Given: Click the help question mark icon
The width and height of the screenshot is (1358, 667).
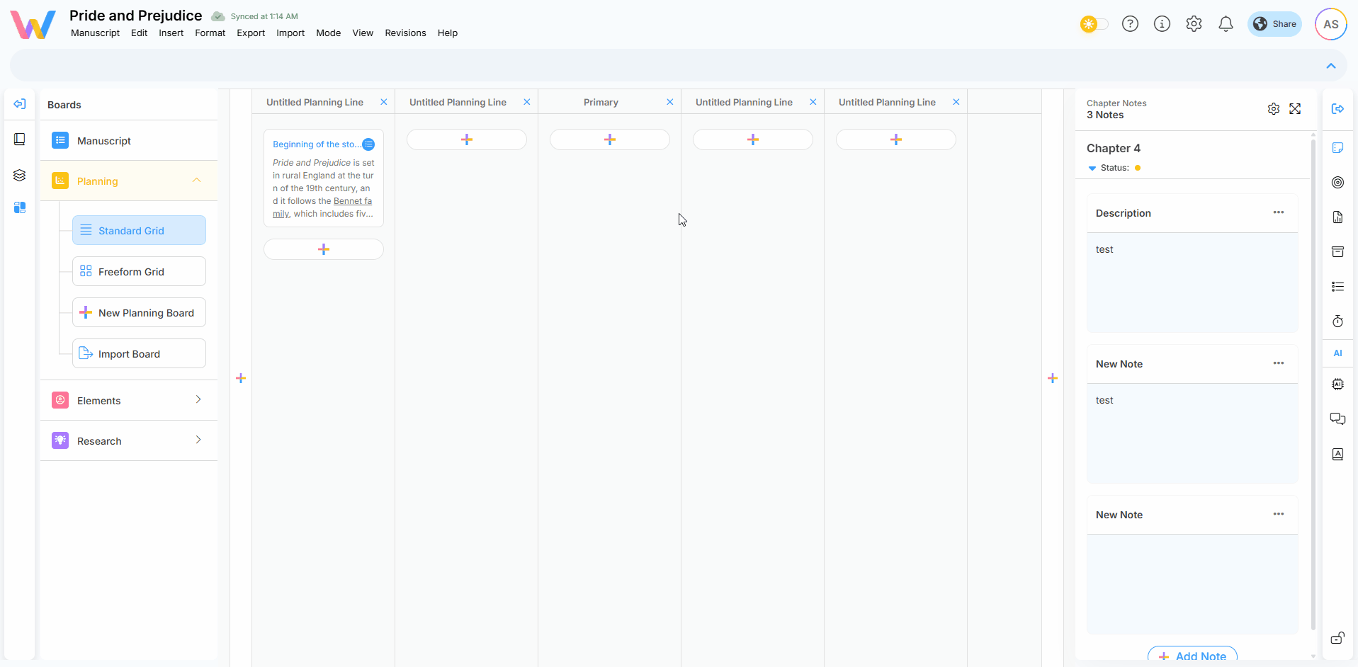Looking at the screenshot, I should 1130,24.
